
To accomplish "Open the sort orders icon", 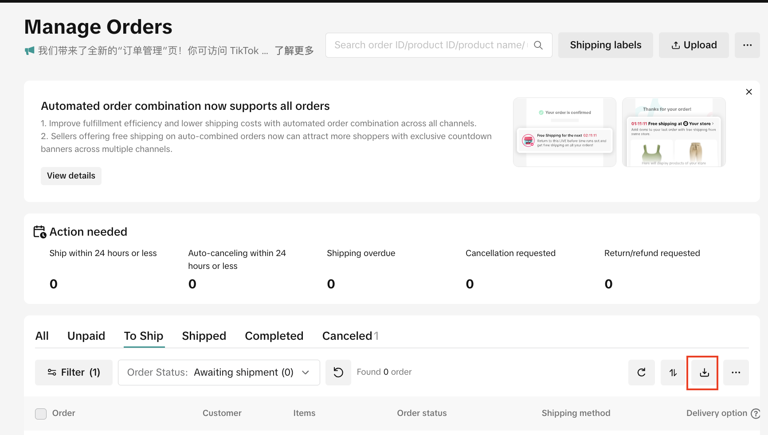I will [673, 373].
